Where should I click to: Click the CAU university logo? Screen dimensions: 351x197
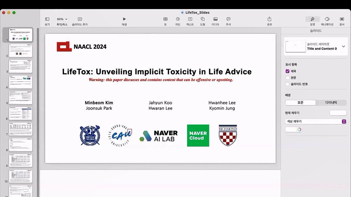[x=120, y=135]
